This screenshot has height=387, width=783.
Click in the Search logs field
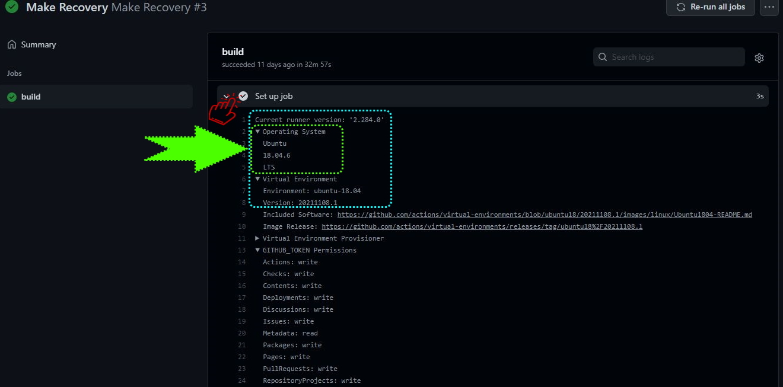pyautogui.click(x=673, y=57)
